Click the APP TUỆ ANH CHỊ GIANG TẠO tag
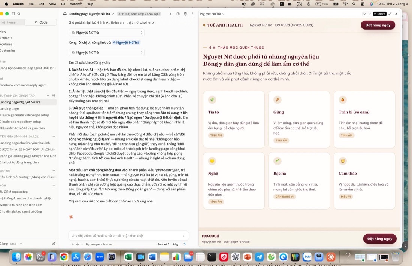Viewport: 412px width, 266px height. [139, 14]
